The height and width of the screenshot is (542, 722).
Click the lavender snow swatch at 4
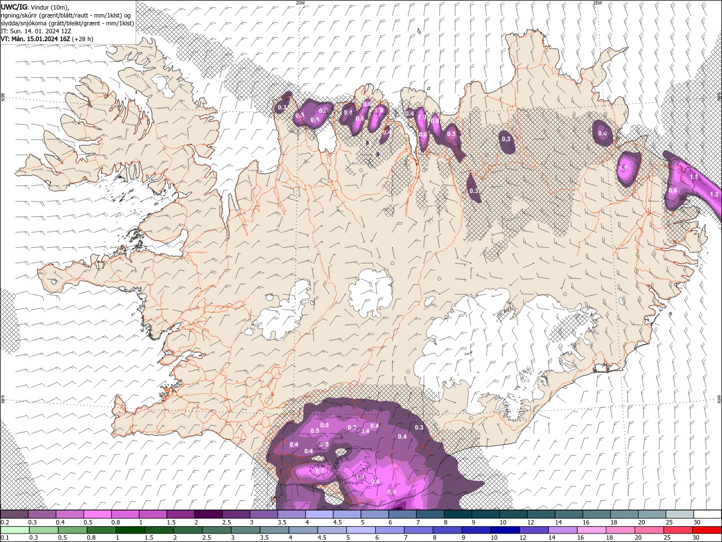pos(319,514)
